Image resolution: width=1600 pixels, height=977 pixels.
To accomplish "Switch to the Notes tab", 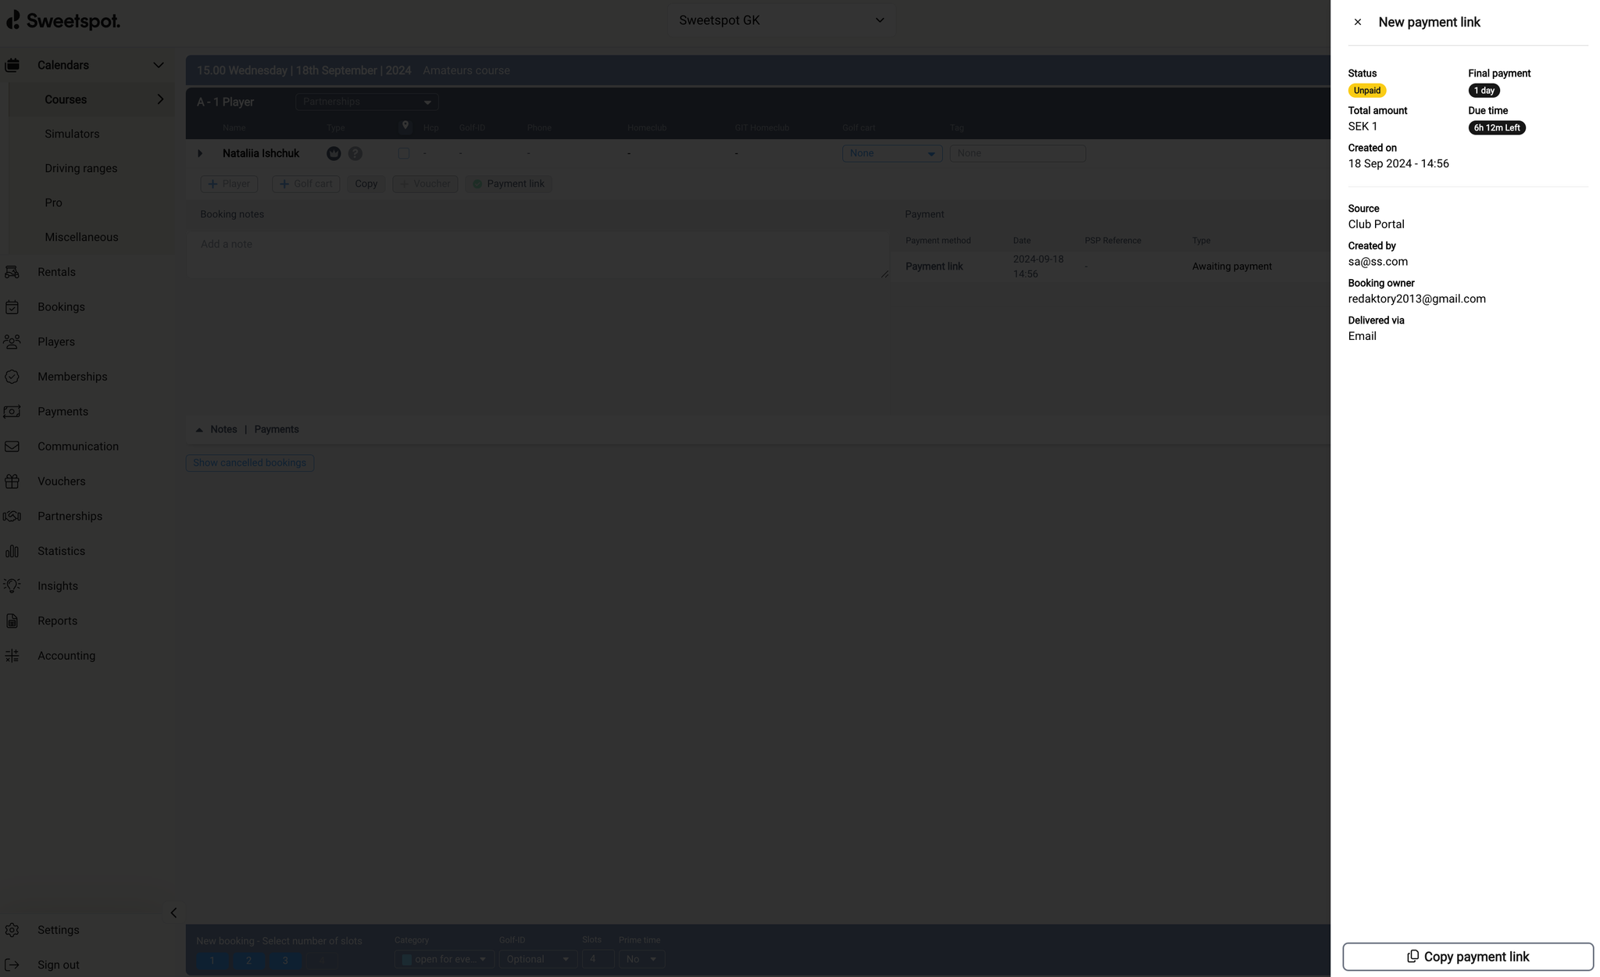I will click(x=224, y=429).
